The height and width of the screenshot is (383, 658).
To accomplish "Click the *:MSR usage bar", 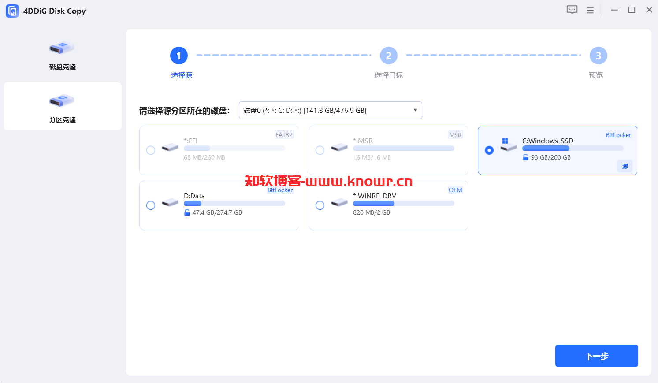I will click(404, 148).
